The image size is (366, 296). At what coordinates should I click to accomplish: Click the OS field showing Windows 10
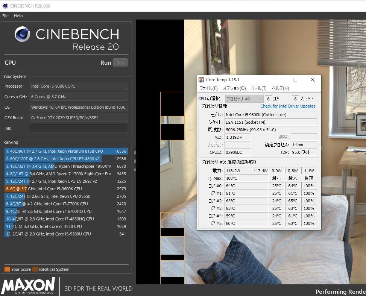78,107
